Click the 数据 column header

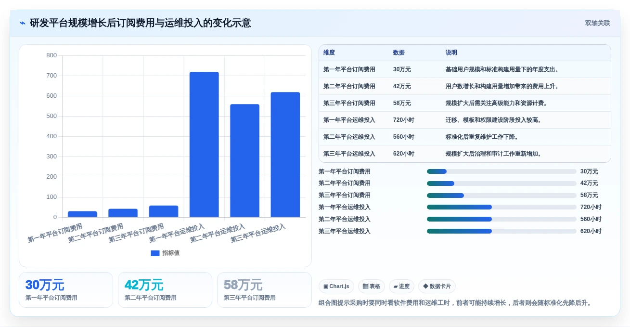click(399, 52)
